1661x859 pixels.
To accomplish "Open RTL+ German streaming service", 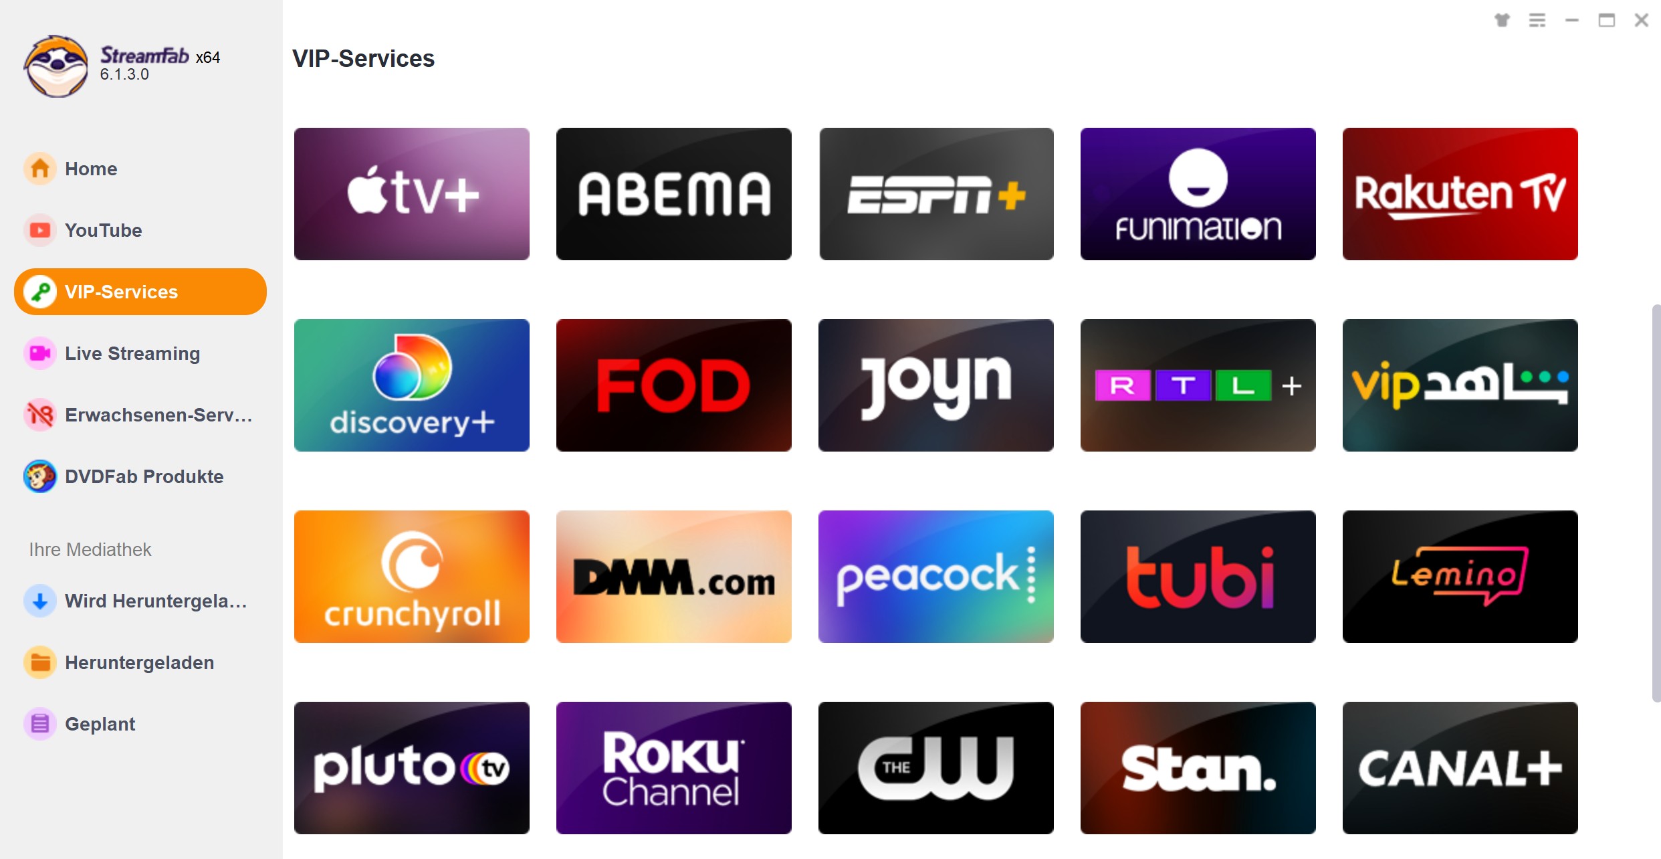I will click(1197, 383).
